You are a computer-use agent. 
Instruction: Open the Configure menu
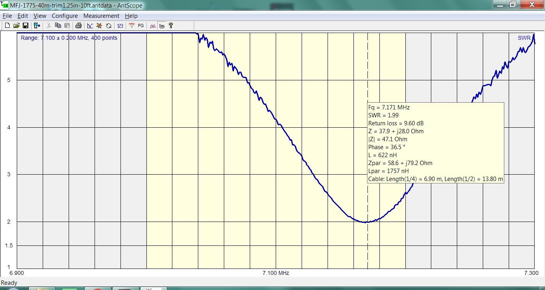[65, 16]
